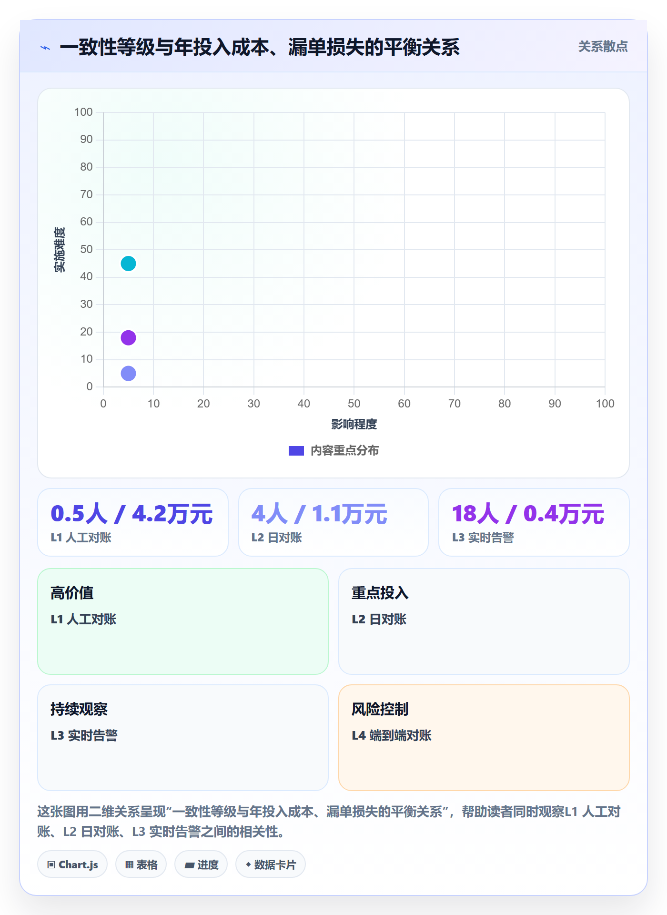Screen dimensions: 667x915
Task: Select the lavender scatter point near 5
Action: pyautogui.click(x=128, y=373)
